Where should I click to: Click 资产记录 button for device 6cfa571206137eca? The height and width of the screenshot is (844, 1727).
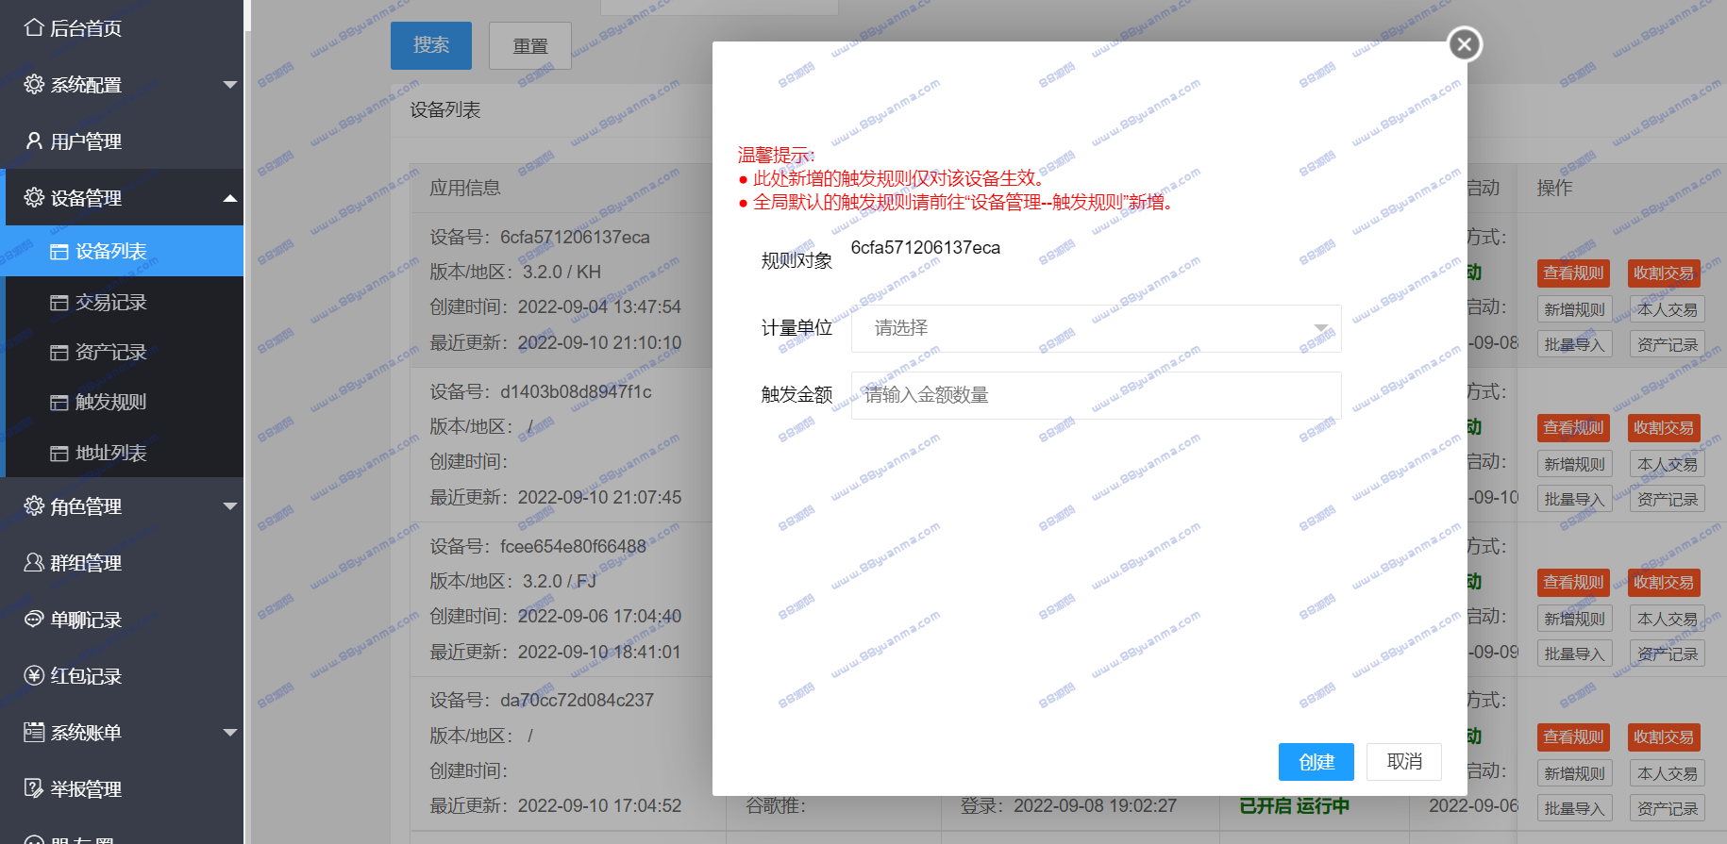(x=1667, y=344)
